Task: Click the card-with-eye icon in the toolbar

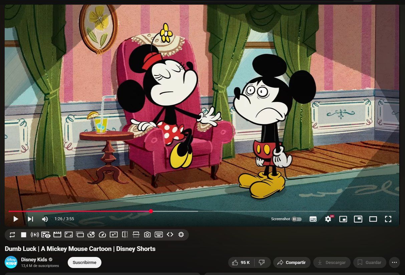Action: click(x=46, y=235)
